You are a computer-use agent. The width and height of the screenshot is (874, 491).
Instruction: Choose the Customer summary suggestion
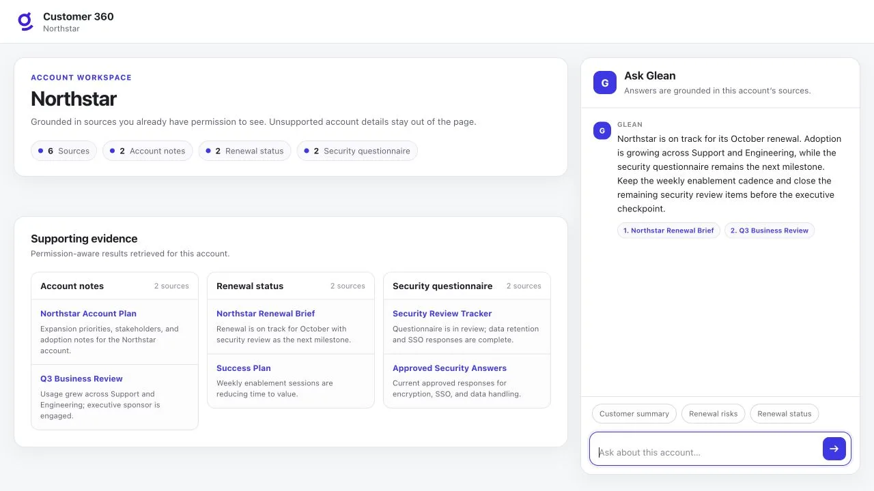[x=634, y=414]
